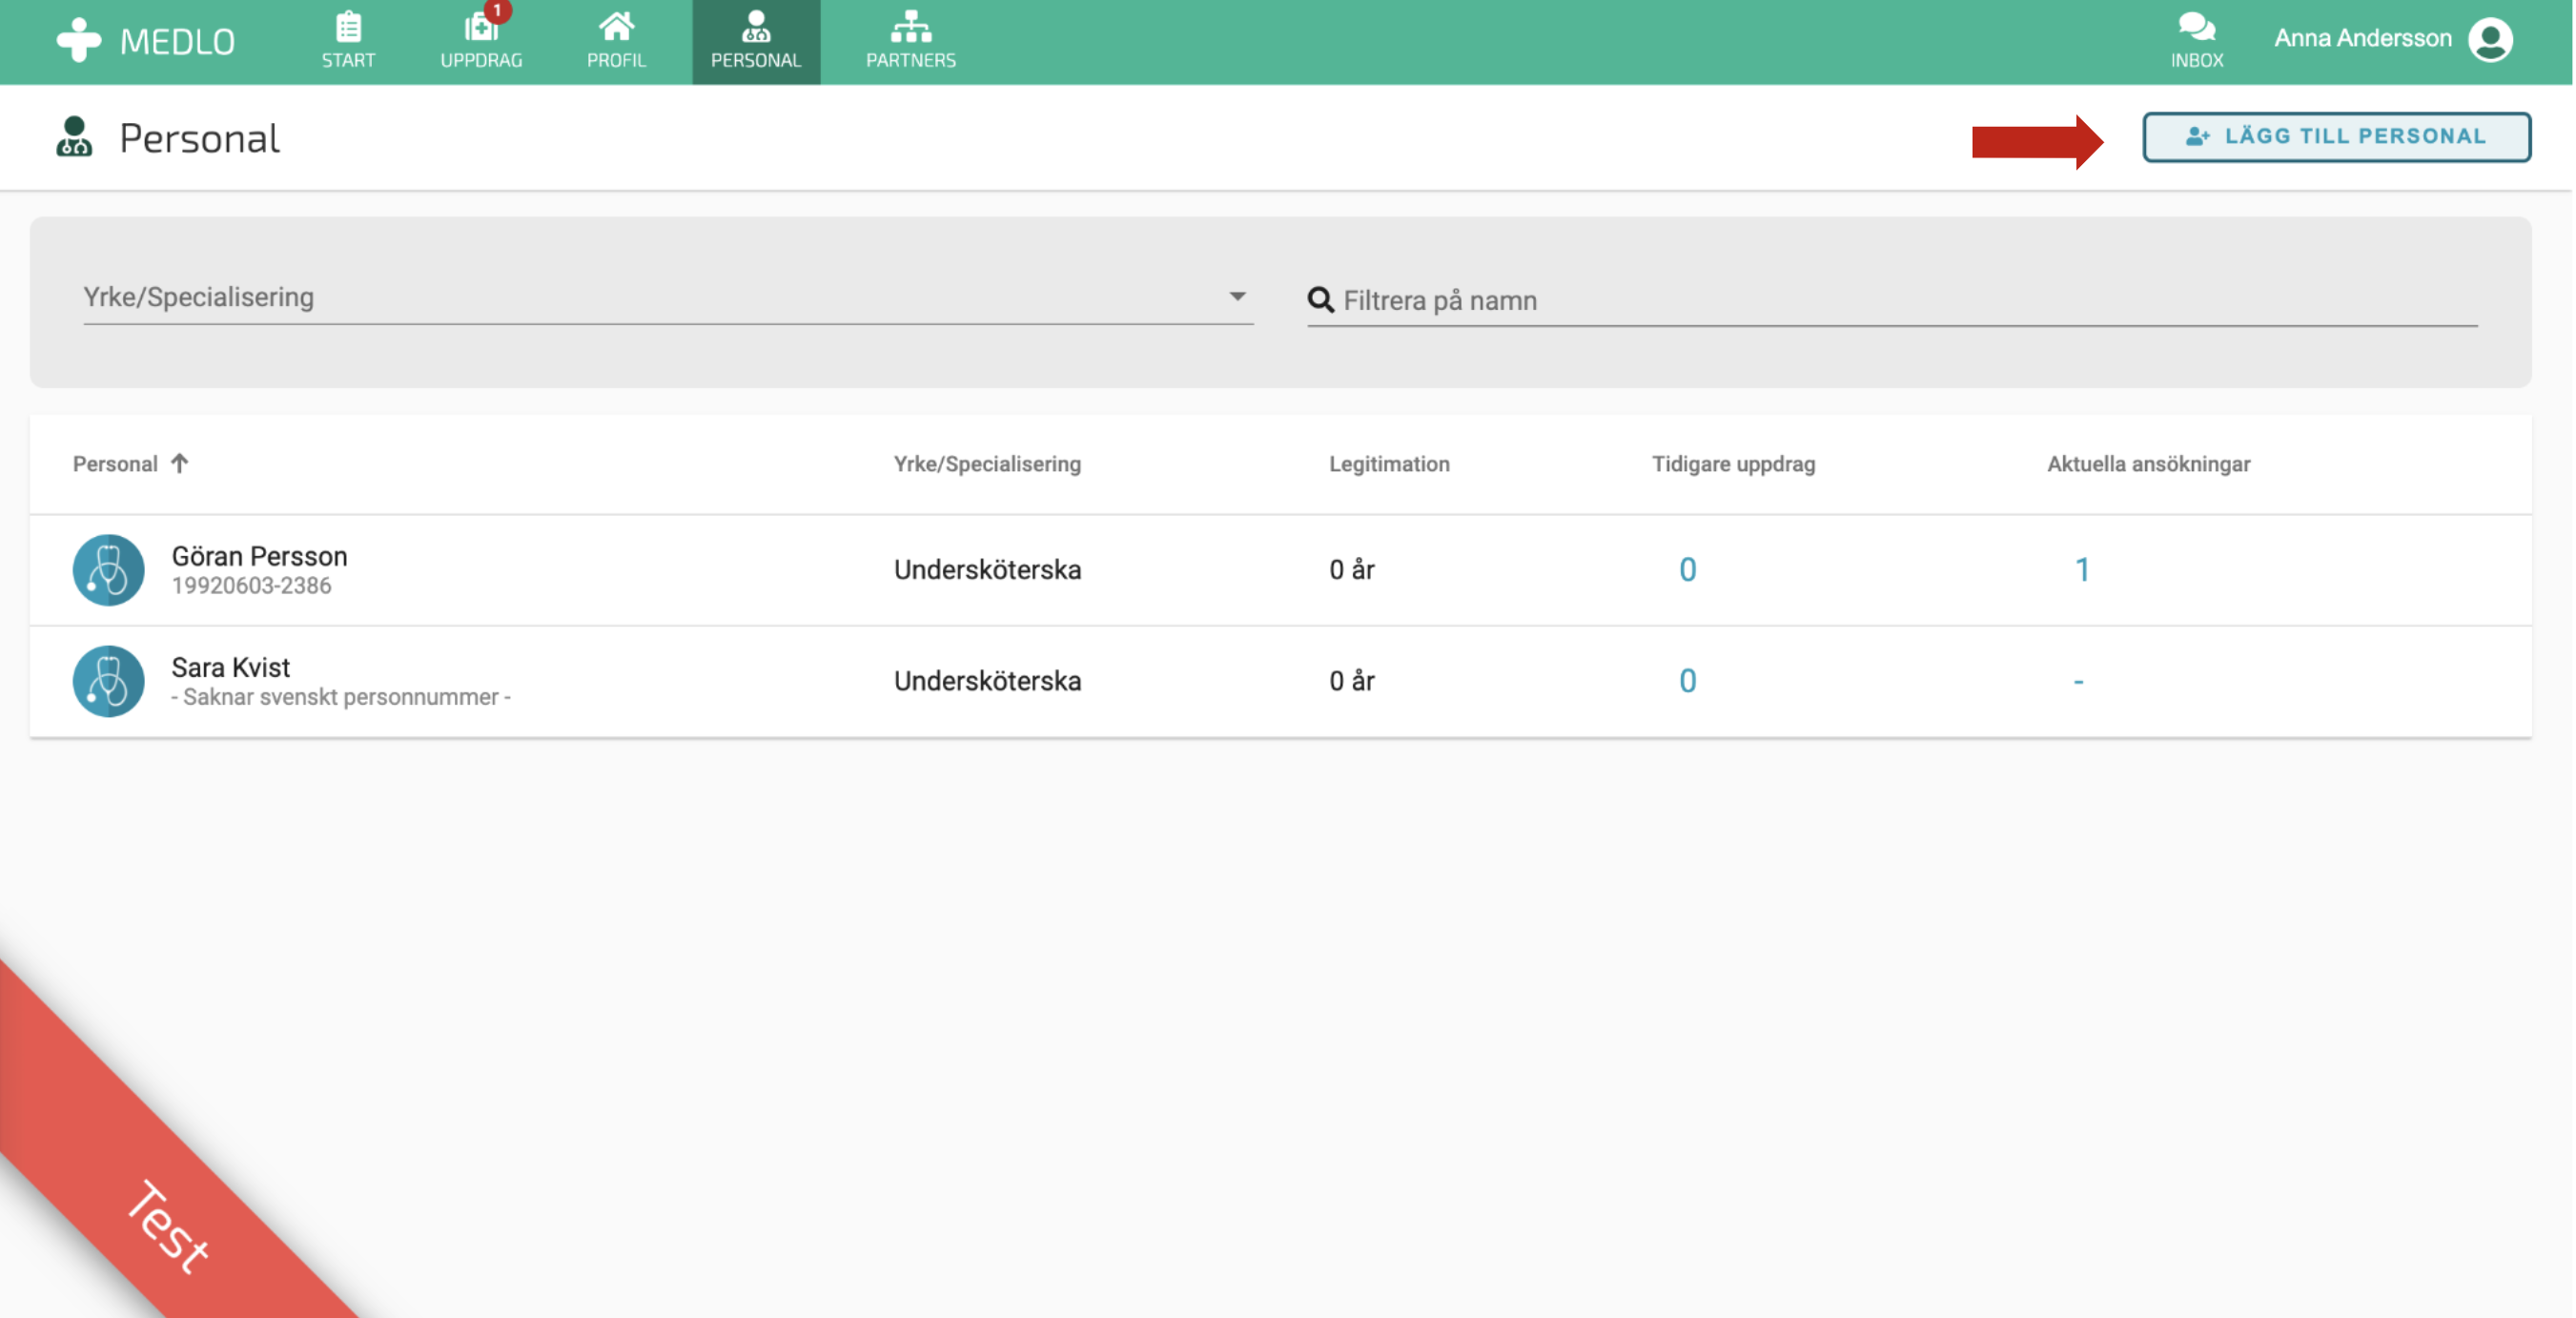This screenshot has height=1318, width=2576.
Task: Select the PERSONAL navigation tab
Action: point(756,42)
